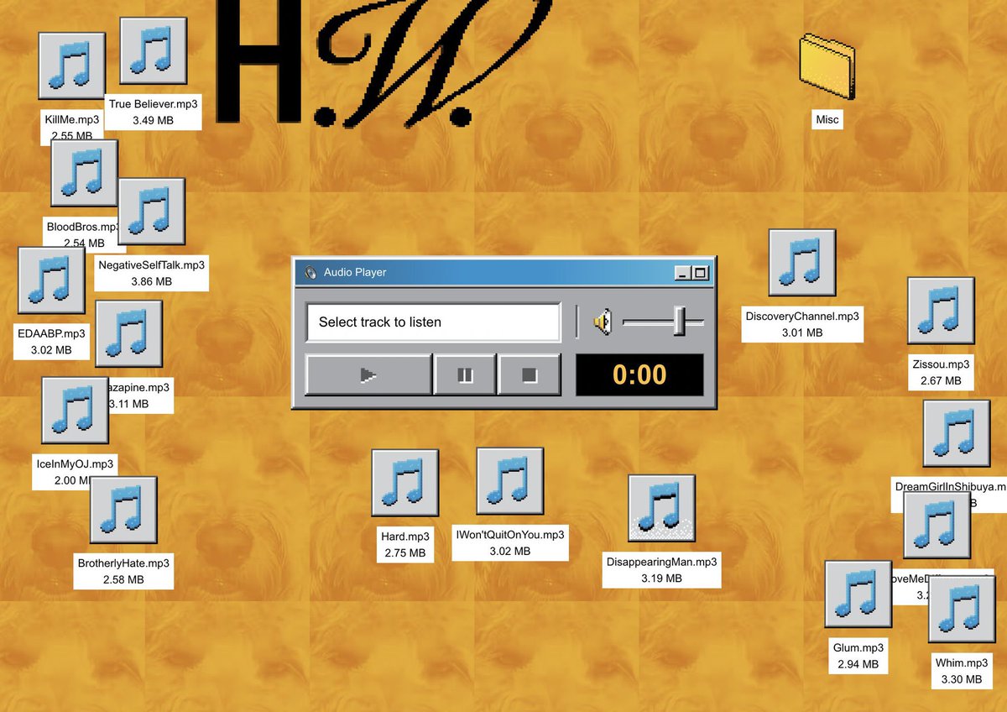Select the True Believer.mp3 track icon
The width and height of the screenshot is (1007, 712).
153,50
